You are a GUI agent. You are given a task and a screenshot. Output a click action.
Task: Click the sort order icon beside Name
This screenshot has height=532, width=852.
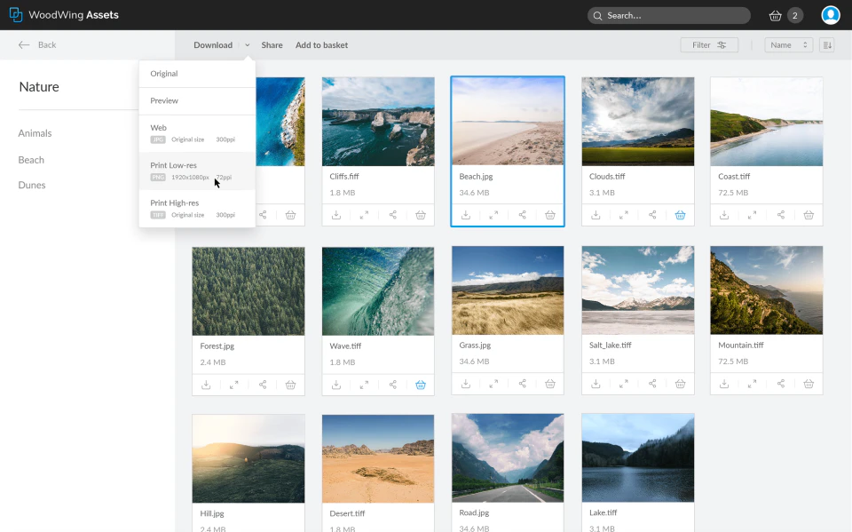pos(826,45)
